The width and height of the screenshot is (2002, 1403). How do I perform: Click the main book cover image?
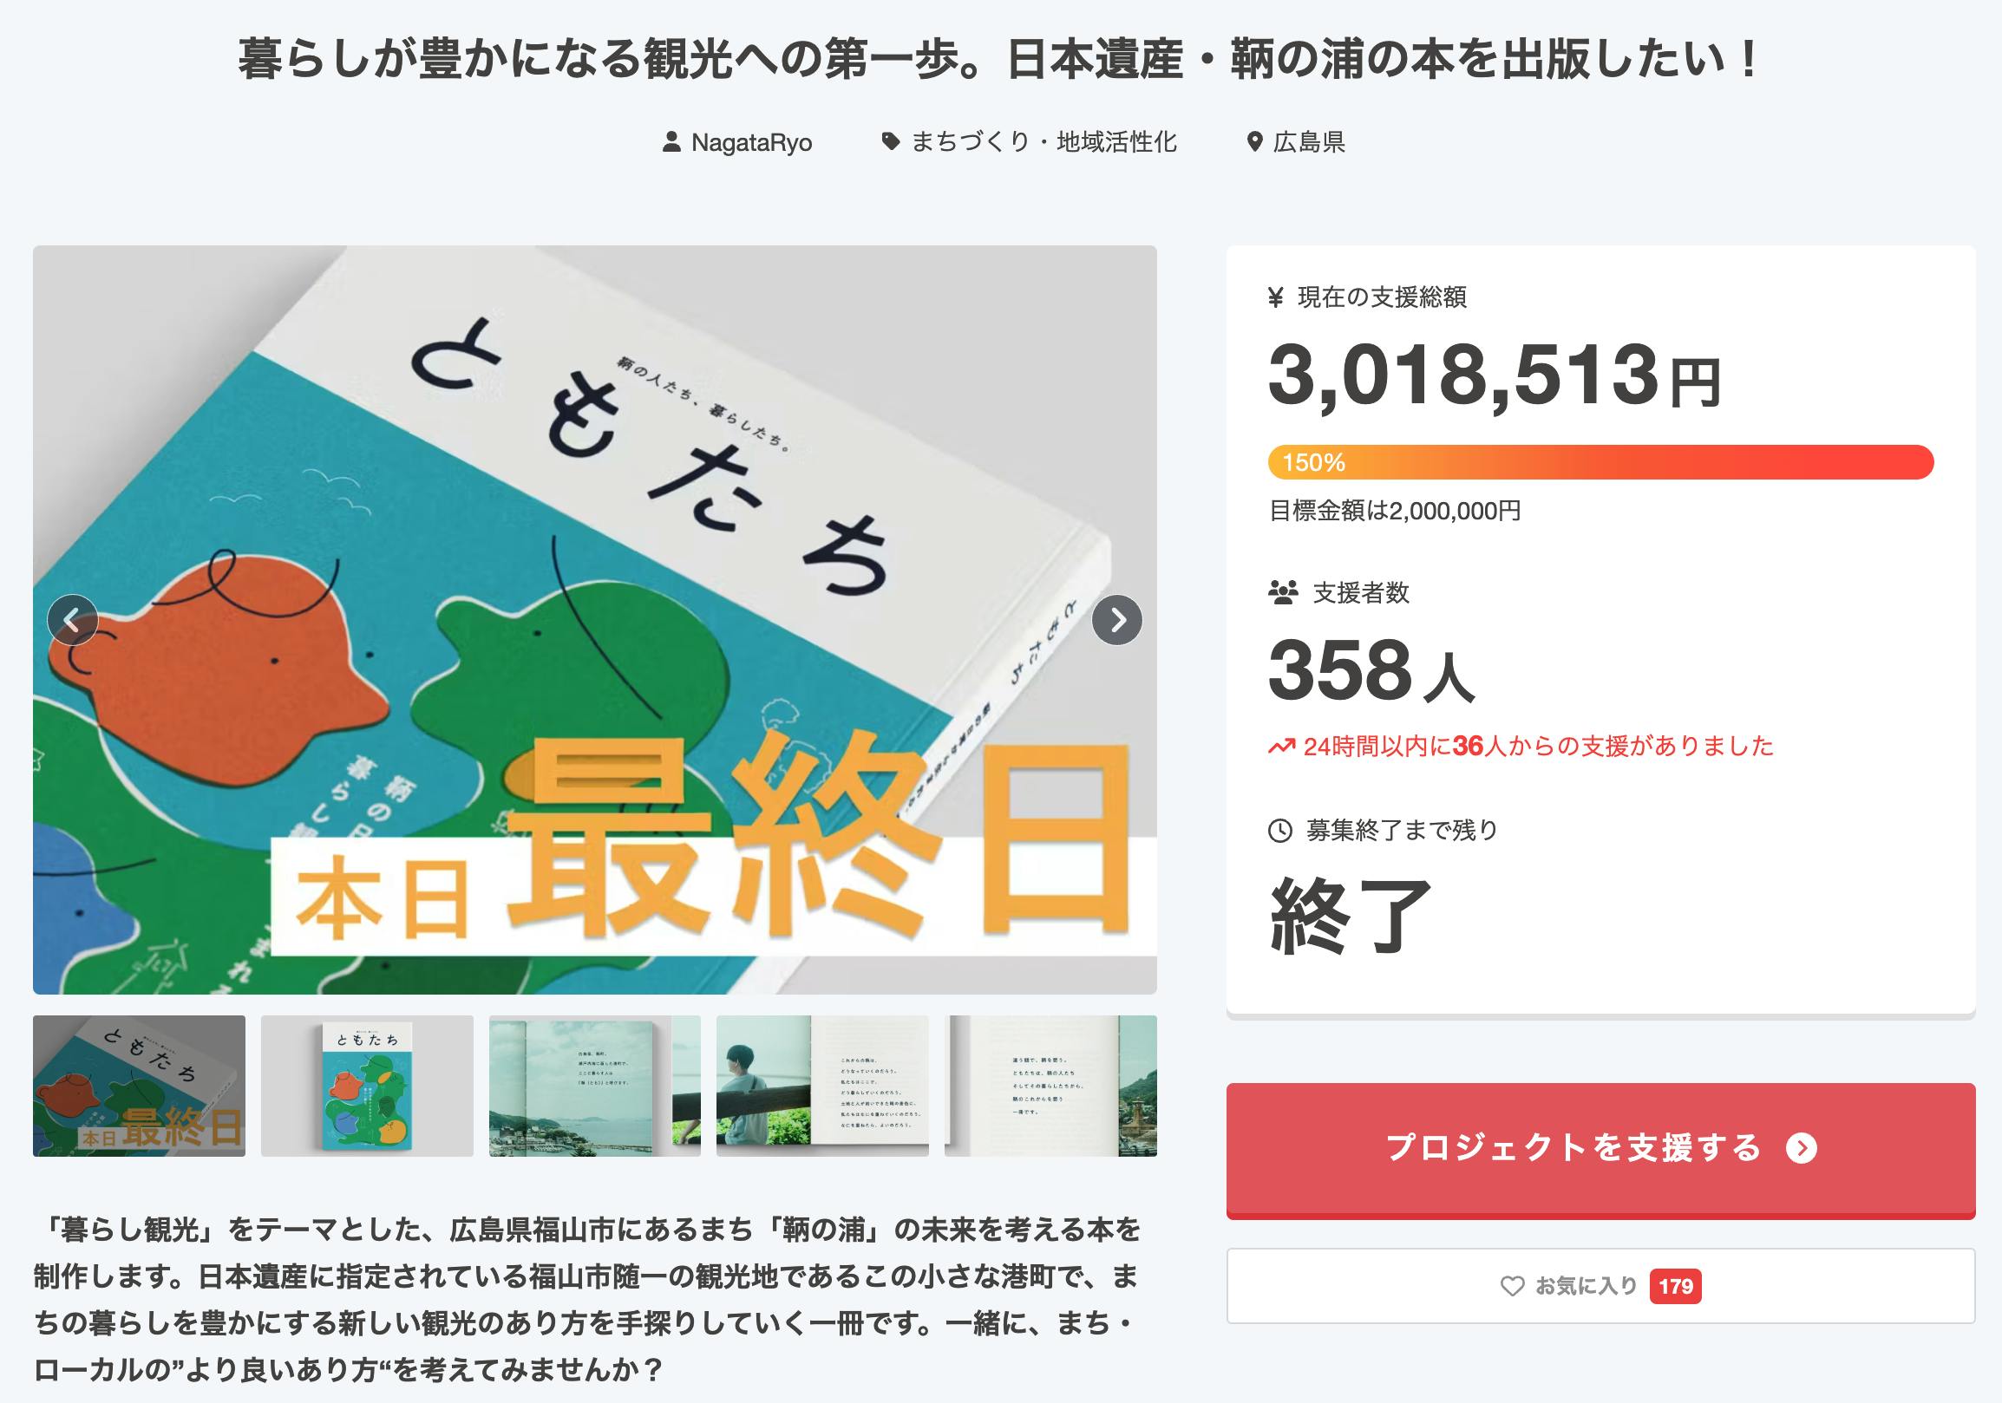pyautogui.click(x=595, y=523)
